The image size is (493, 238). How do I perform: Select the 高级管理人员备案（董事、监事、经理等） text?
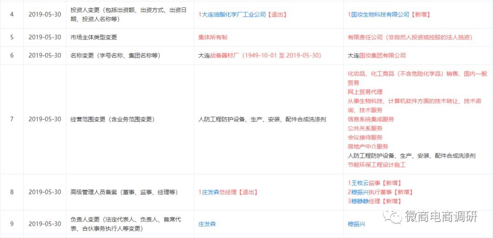point(124,192)
